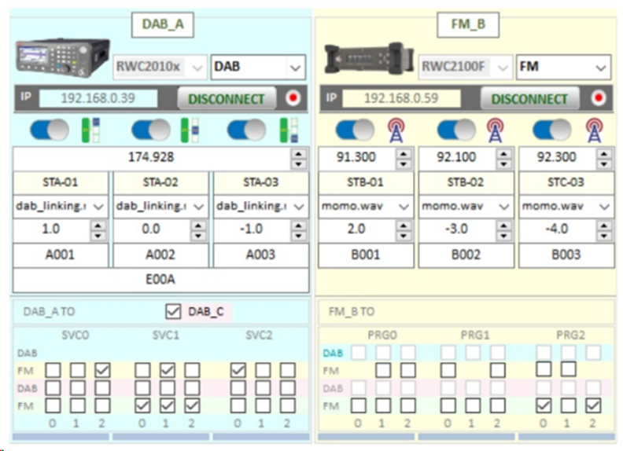Screen dimensions: 623x451
Task: Click the spinner arrows next to frequency 174.928
Action: (x=299, y=158)
